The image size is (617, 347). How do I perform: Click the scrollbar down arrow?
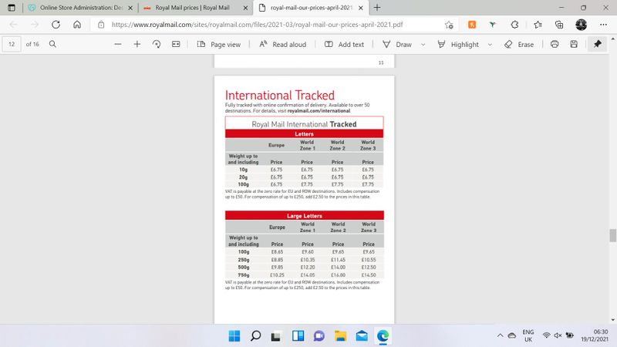click(612, 320)
